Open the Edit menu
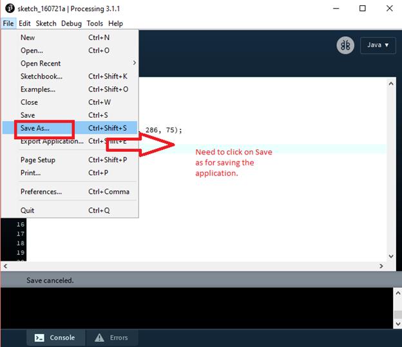402x347 pixels. click(x=24, y=24)
